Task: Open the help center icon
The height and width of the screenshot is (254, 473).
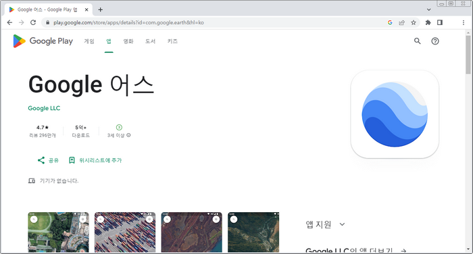Action: click(x=435, y=41)
